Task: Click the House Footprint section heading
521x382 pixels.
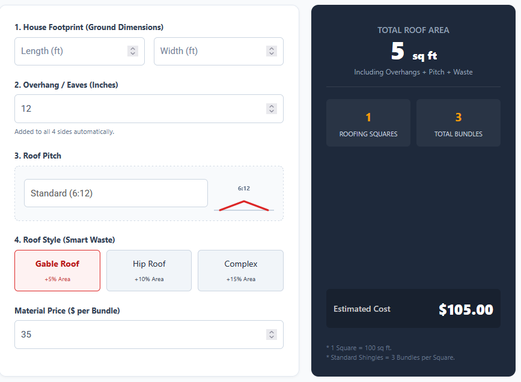Action: coord(89,27)
